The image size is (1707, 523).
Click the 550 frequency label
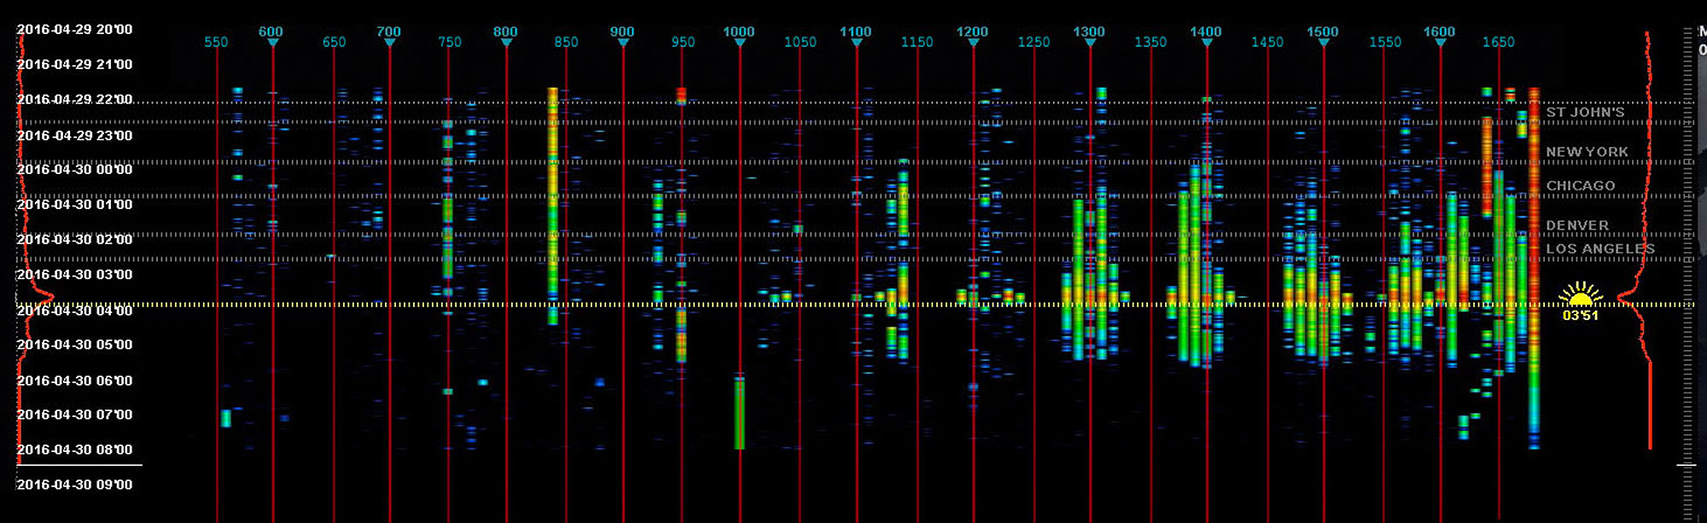[216, 42]
